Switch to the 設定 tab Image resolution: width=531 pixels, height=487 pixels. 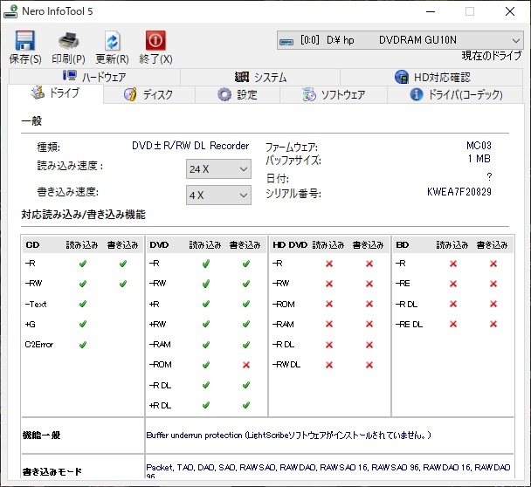[x=238, y=94]
